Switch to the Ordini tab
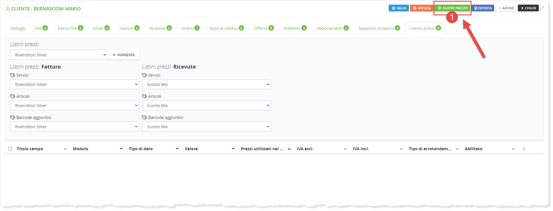The width and height of the screenshot is (553, 211). coord(190,28)
